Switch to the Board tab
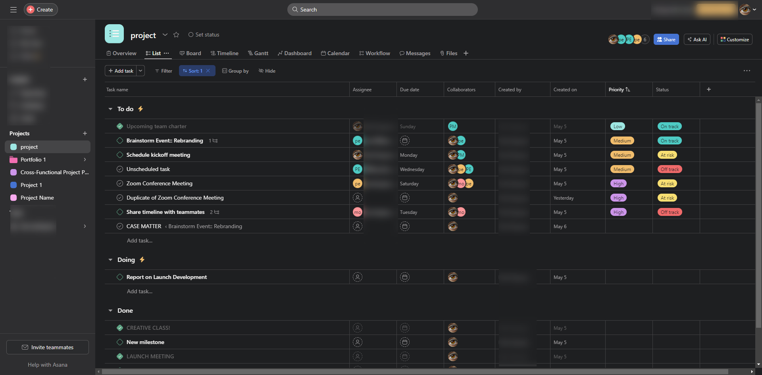This screenshot has height=375, width=762. [190, 53]
